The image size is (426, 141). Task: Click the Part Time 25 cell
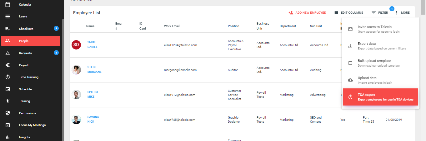[x=368, y=120]
